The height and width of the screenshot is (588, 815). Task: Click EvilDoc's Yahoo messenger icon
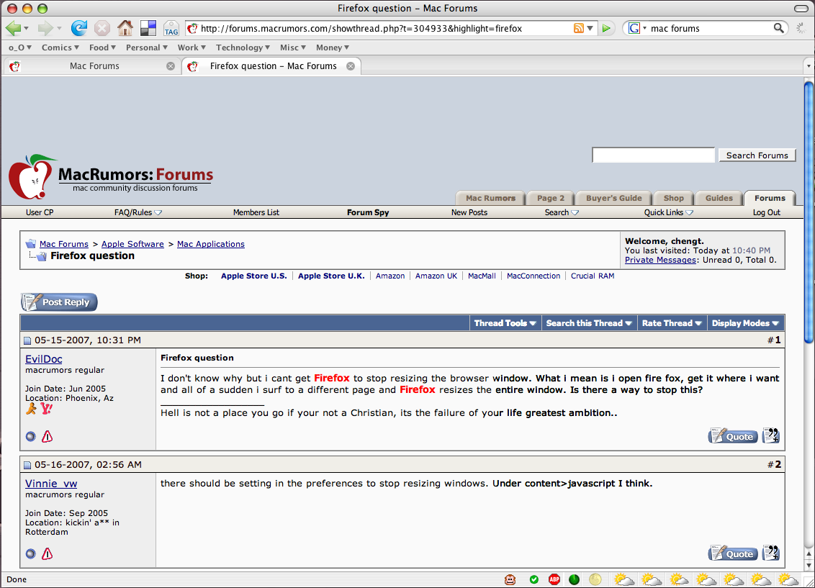[x=46, y=410]
